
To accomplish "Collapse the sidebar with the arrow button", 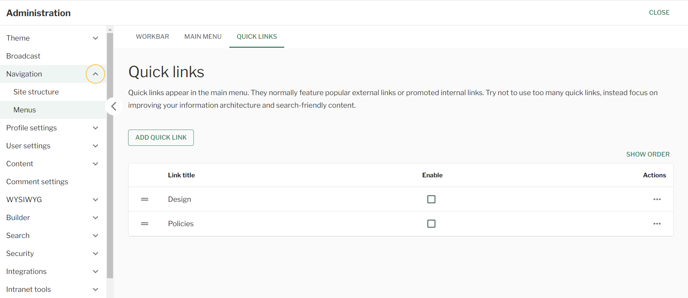I will point(114,106).
